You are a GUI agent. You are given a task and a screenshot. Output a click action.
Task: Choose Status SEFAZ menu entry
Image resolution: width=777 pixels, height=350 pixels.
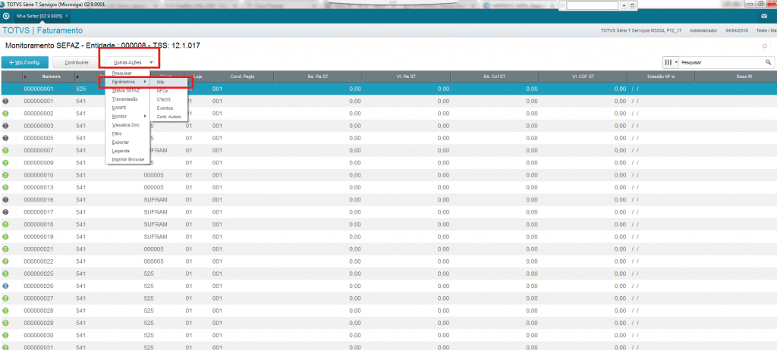125,90
